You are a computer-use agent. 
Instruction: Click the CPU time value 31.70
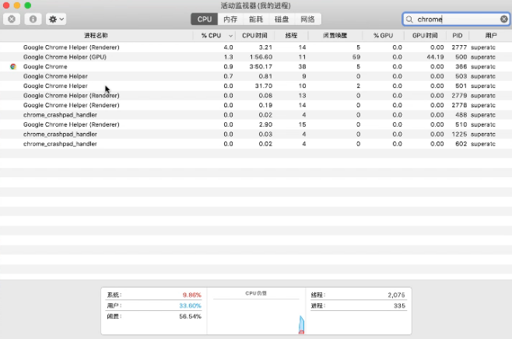coord(264,86)
